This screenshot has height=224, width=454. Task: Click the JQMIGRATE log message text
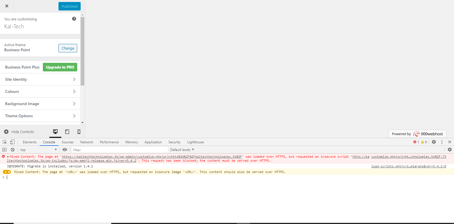pyautogui.click(x=50, y=166)
